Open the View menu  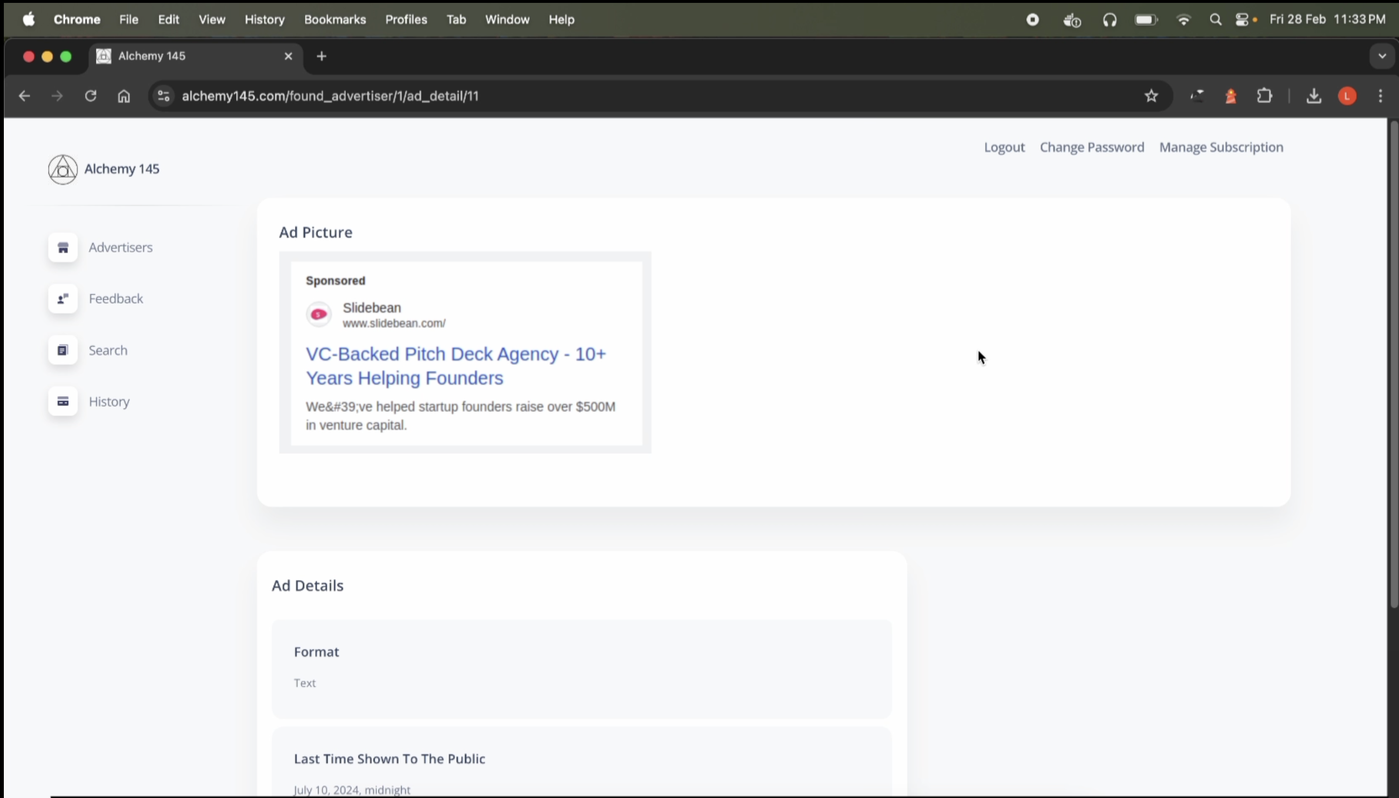click(x=212, y=20)
